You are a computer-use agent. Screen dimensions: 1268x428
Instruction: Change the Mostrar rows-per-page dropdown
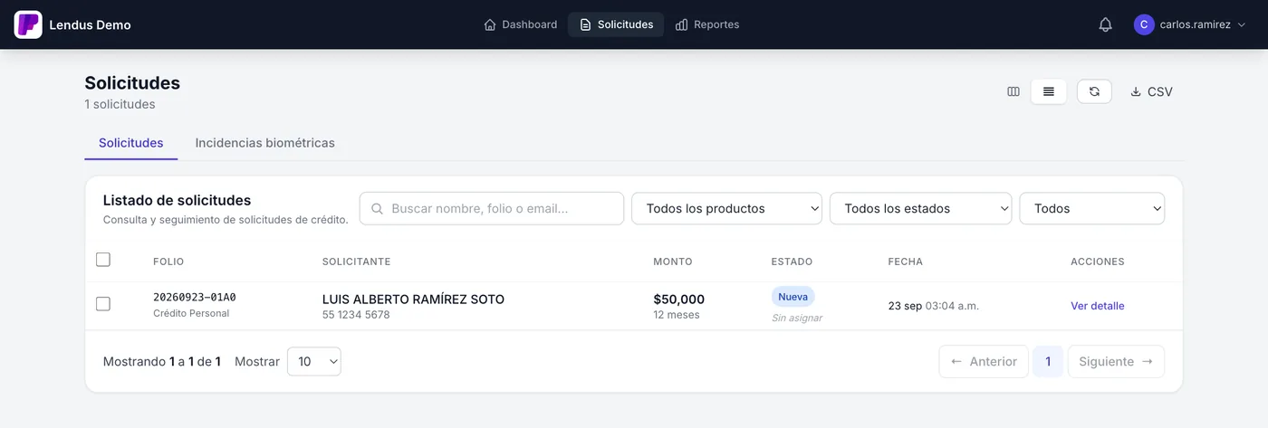click(x=314, y=361)
